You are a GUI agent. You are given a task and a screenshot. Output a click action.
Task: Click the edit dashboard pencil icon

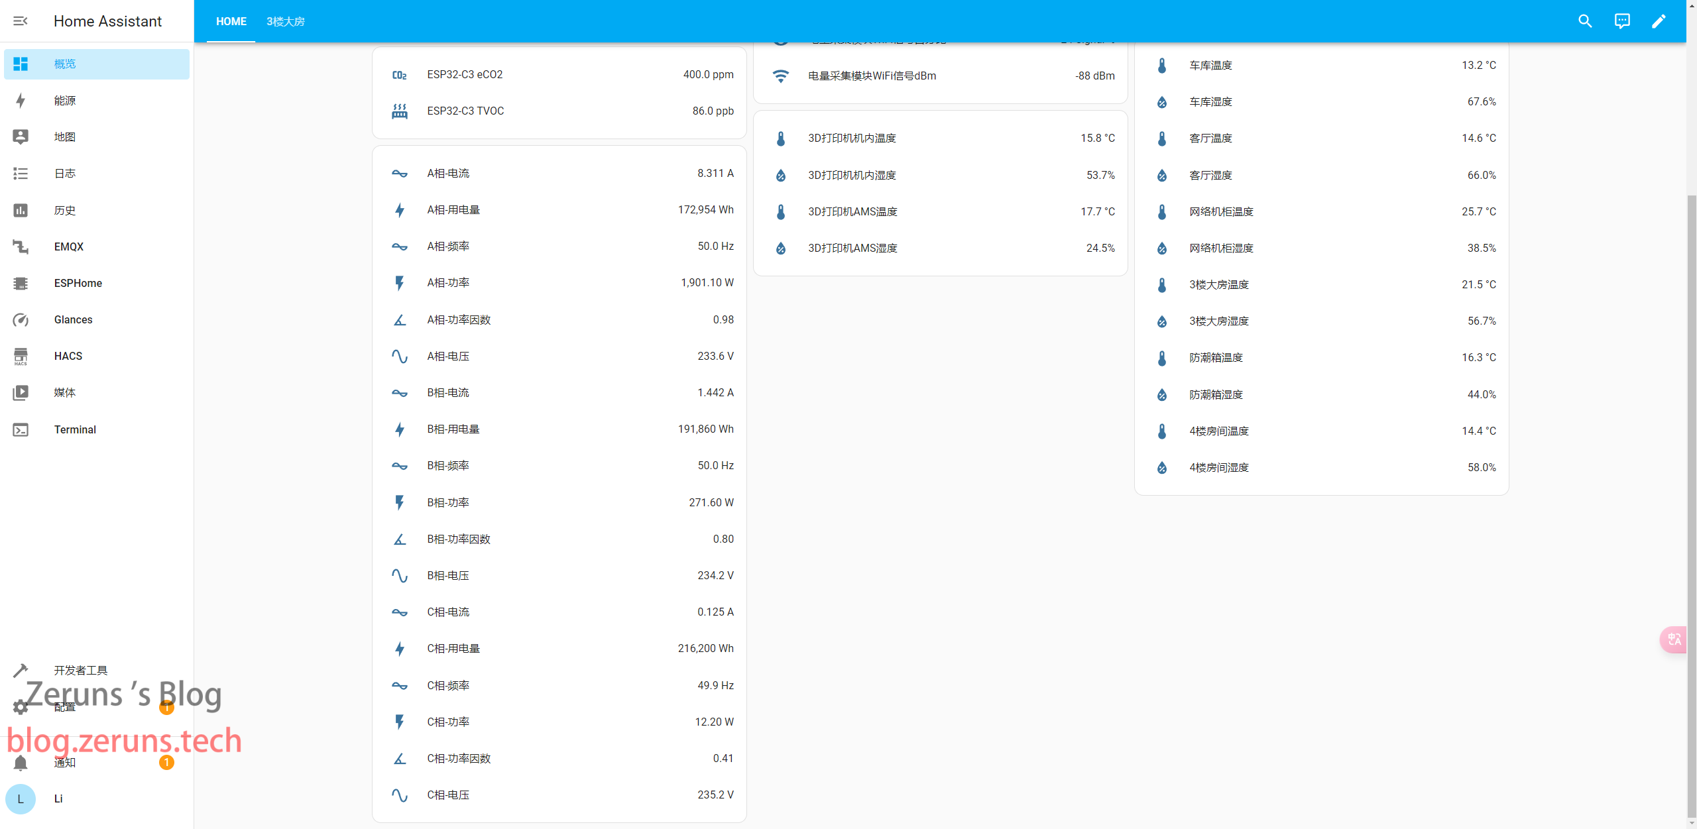pos(1659,21)
